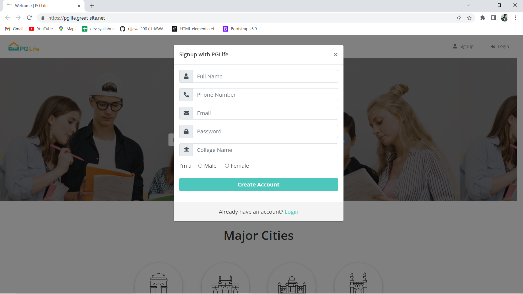Viewport: 523px width, 294px height.
Task: Open the YouTube bookmark
Action: (x=41, y=29)
